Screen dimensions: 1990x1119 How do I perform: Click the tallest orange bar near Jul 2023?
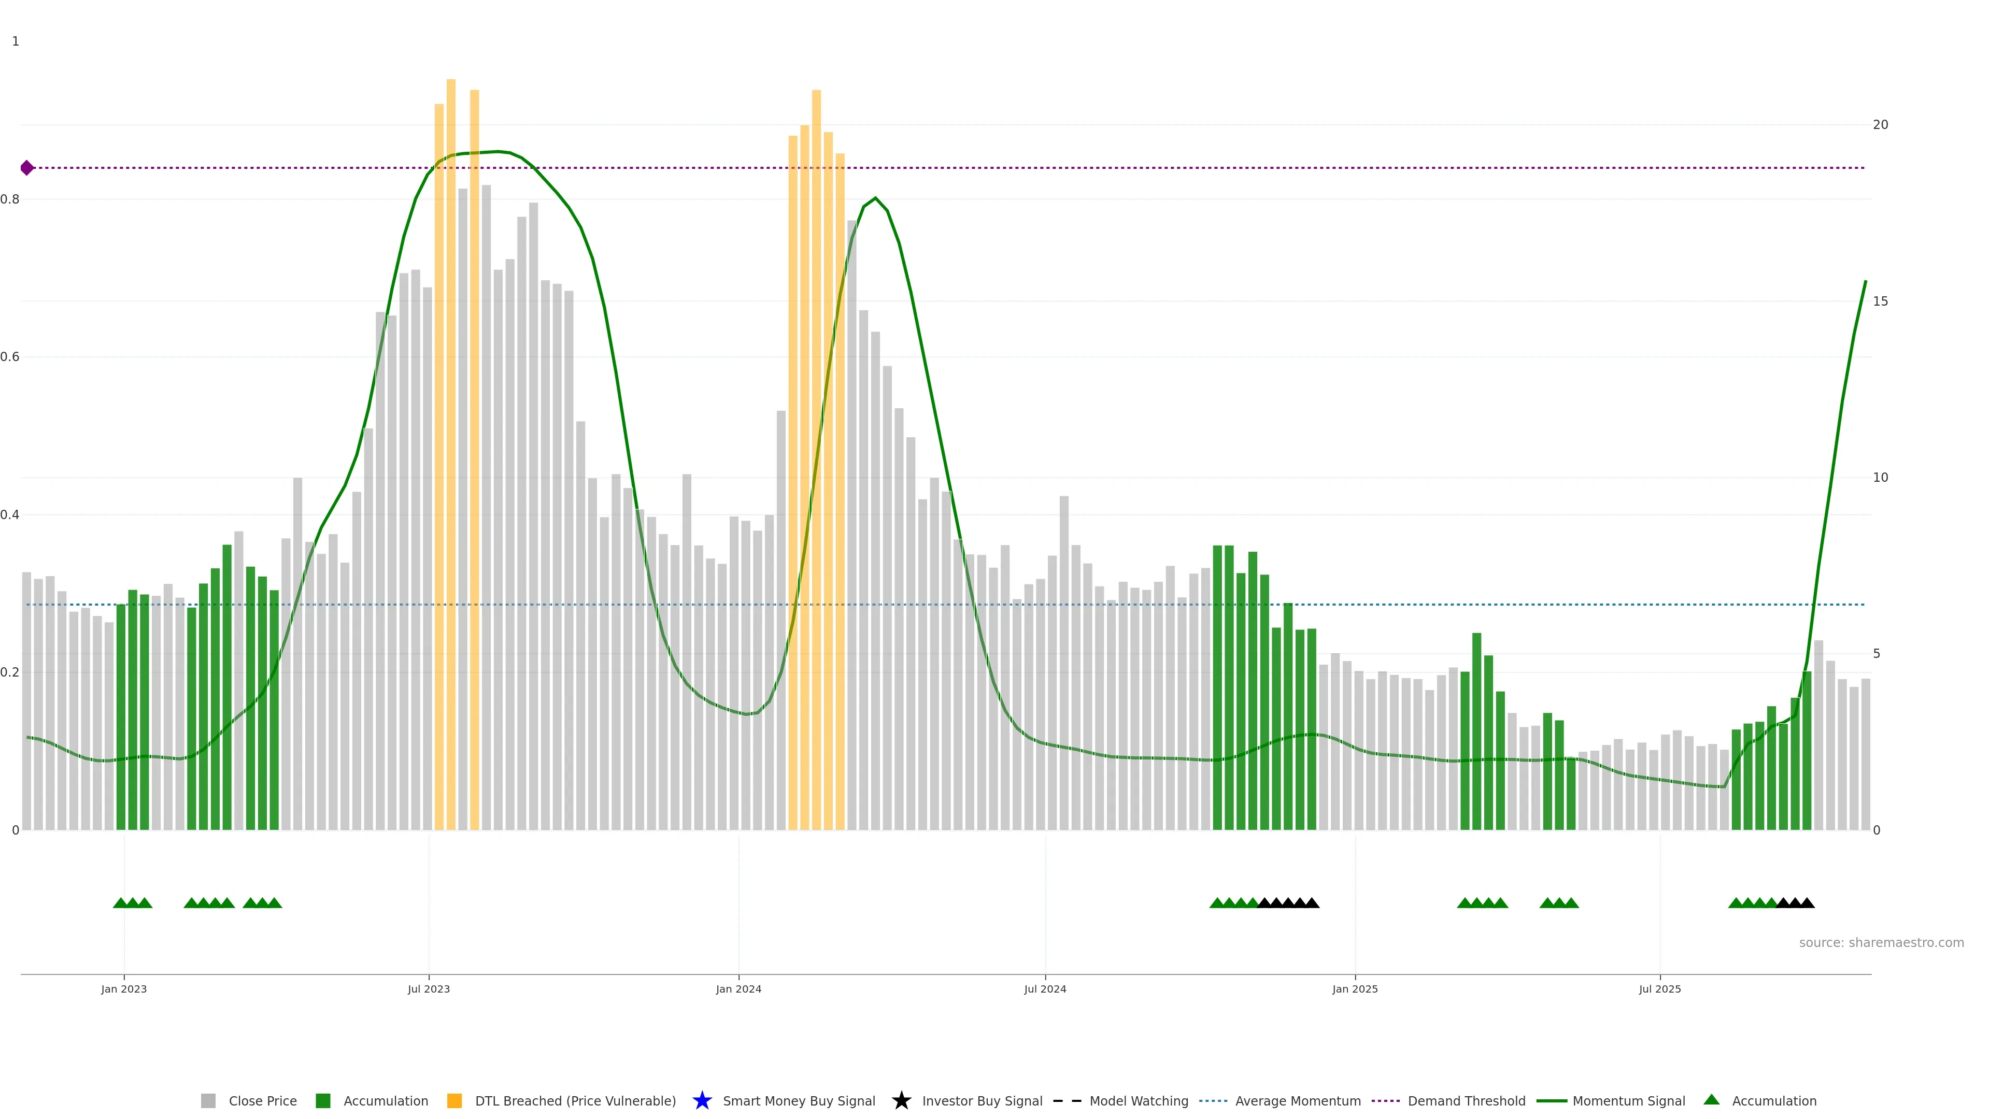pyautogui.click(x=451, y=386)
